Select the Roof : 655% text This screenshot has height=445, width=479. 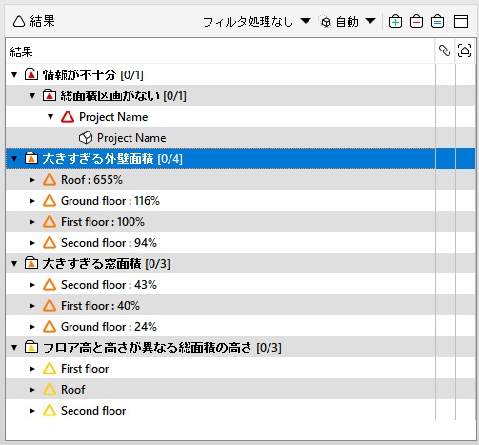point(91,180)
